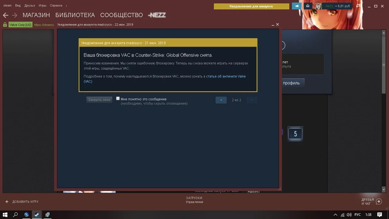This screenshot has height=219, width=389.
Task: Open the Windows Start menu
Action: point(5,215)
